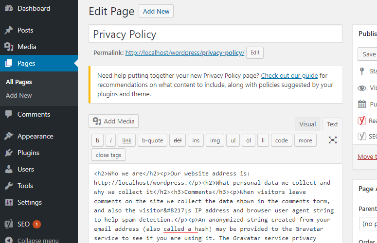Click the Yoast SEO sidebar icon
This screenshot has height=243, width=377.
point(9,224)
